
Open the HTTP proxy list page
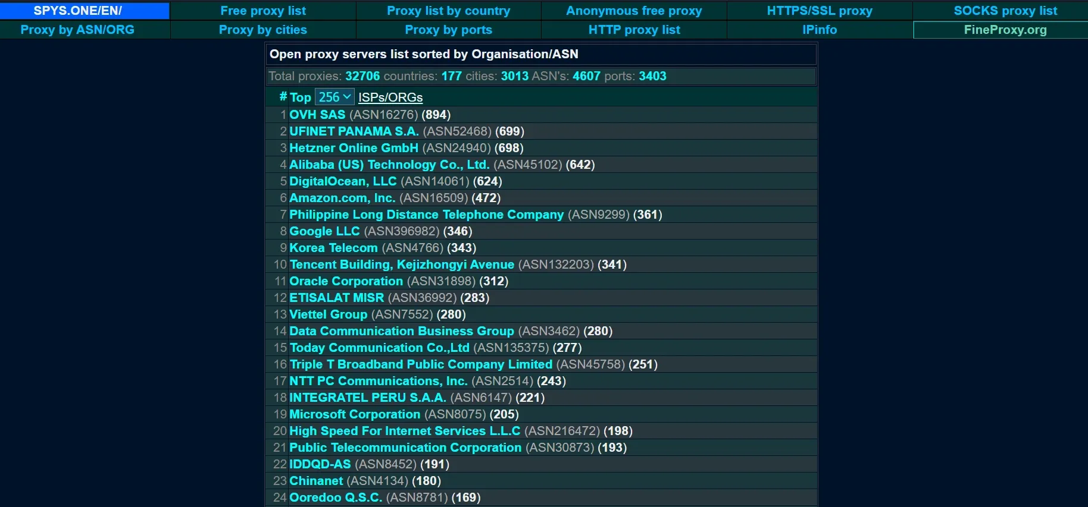click(634, 30)
